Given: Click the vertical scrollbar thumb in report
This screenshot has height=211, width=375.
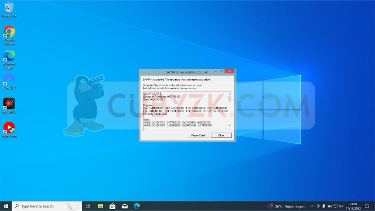Looking at the screenshot, I should click(x=230, y=99).
